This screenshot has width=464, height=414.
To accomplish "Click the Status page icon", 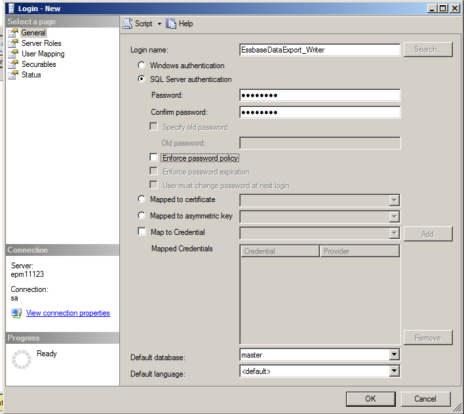I will tap(13, 75).
